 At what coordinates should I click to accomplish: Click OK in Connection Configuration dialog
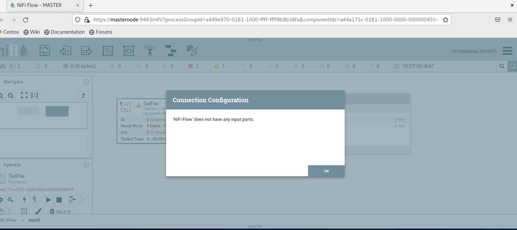326,171
